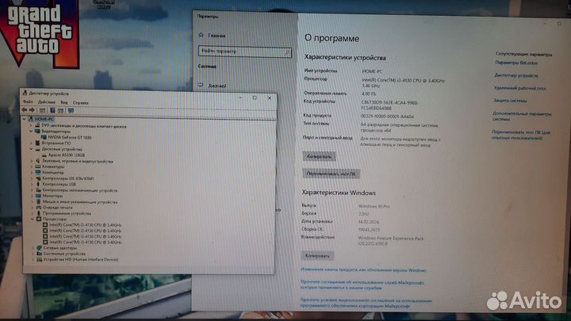Select the Apacer AS350 128GB drive icon

coord(44,155)
